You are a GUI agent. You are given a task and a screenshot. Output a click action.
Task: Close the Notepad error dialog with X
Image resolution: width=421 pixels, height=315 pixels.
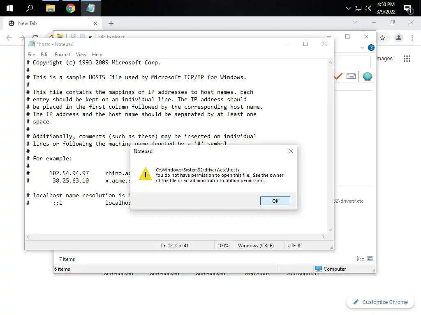290,151
